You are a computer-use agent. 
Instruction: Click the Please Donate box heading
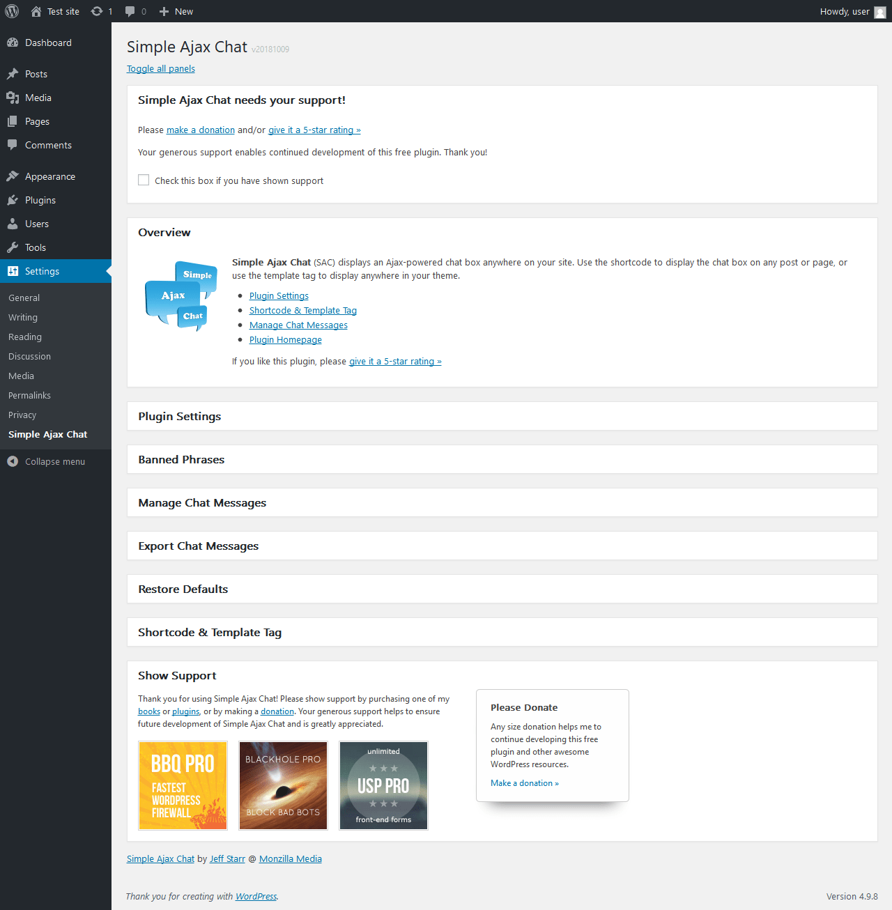[x=524, y=707]
